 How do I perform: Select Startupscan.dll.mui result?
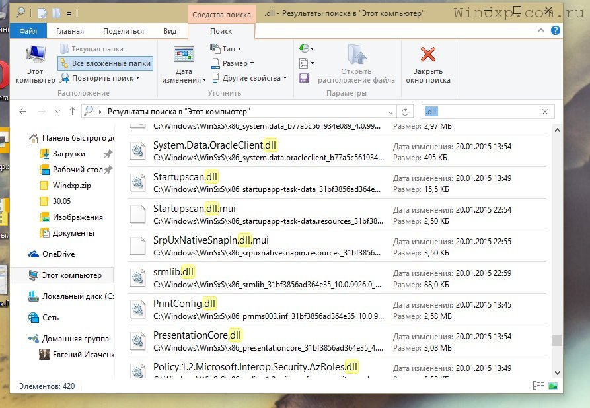[337, 215]
